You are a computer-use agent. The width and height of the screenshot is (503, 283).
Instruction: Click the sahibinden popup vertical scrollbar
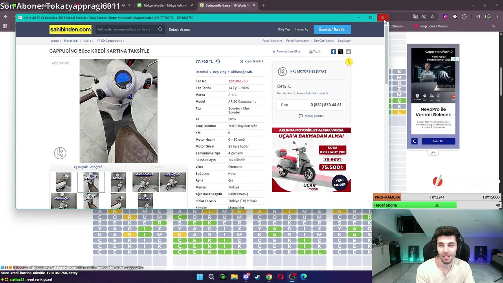pyautogui.click(x=386, y=55)
